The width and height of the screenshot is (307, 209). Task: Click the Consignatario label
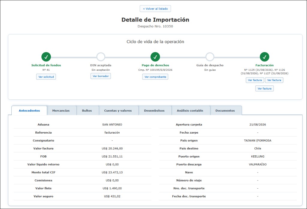(43, 140)
